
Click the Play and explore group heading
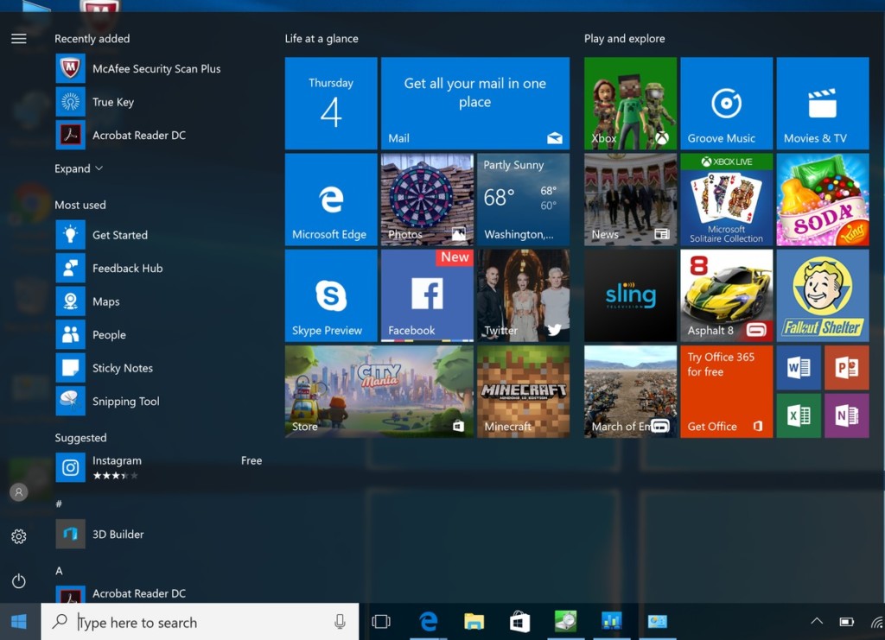624,38
